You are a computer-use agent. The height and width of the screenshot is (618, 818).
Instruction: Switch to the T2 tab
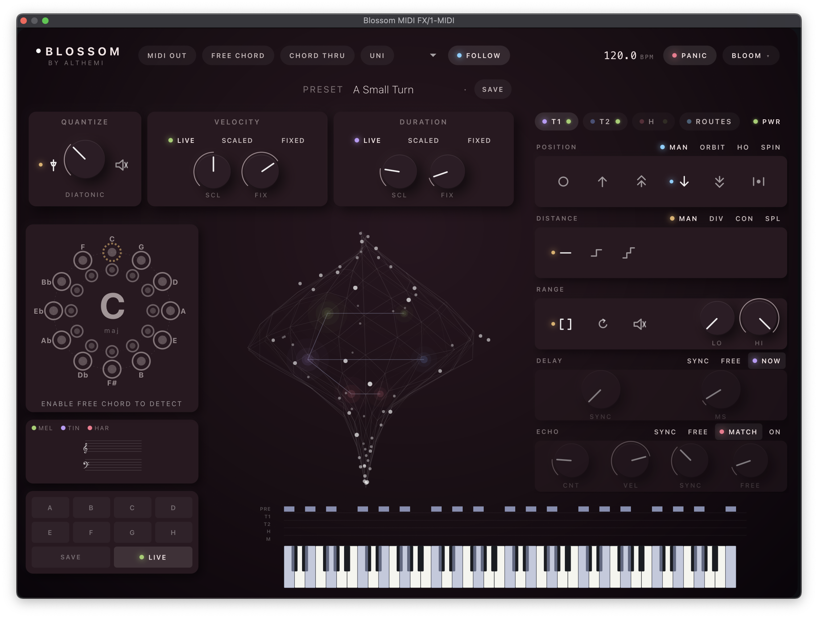(x=605, y=121)
